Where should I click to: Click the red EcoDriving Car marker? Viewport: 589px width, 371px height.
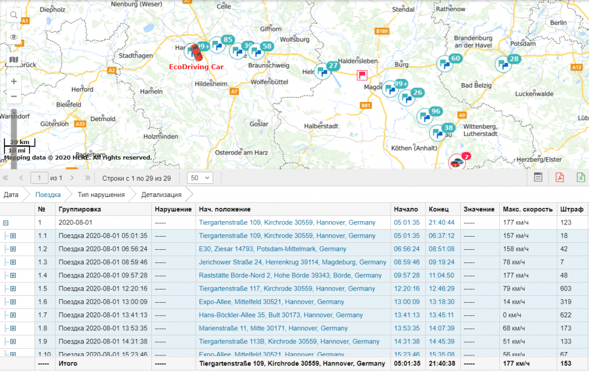coord(197,53)
